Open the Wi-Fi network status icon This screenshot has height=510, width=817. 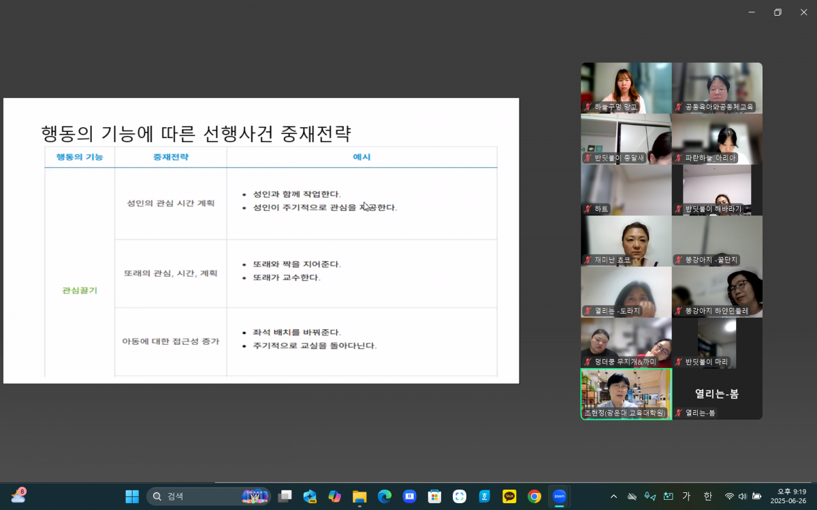pyautogui.click(x=729, y=496)
